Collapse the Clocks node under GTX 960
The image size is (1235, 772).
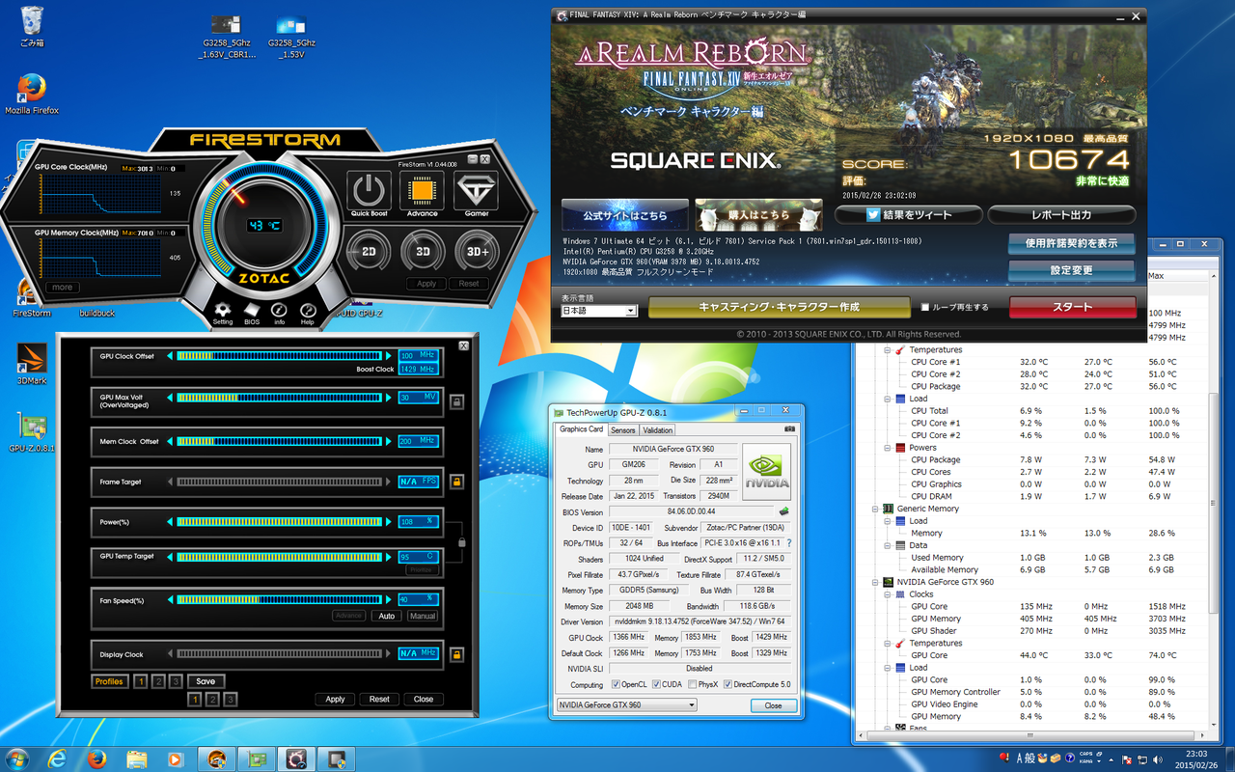click(x=888, y=594)
